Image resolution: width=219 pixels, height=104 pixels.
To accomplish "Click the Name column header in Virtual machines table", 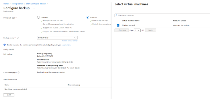I will click(7, 85).
